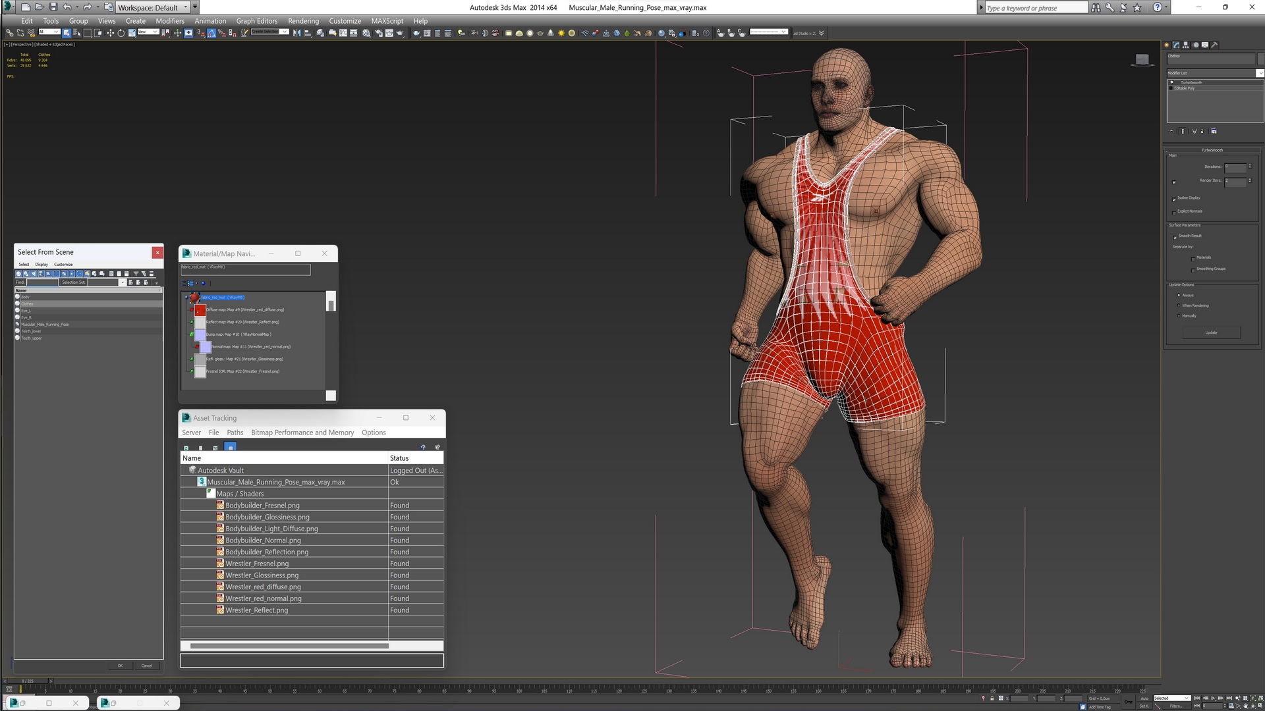Choose the Select and Uniform Scale tool
The image size is (1265, 711).
132,33
